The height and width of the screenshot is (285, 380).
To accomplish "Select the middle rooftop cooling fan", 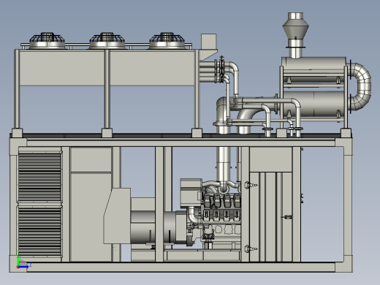I will pos(107,41).
